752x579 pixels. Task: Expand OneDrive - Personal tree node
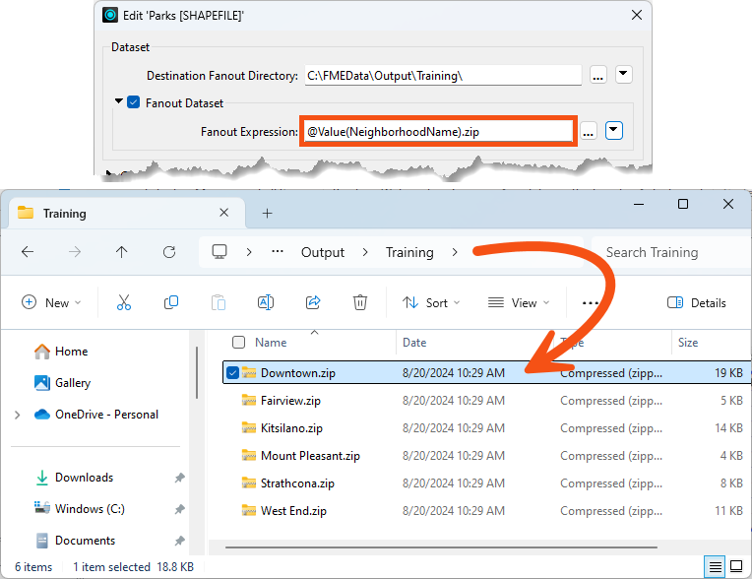[x=18, y=415]
